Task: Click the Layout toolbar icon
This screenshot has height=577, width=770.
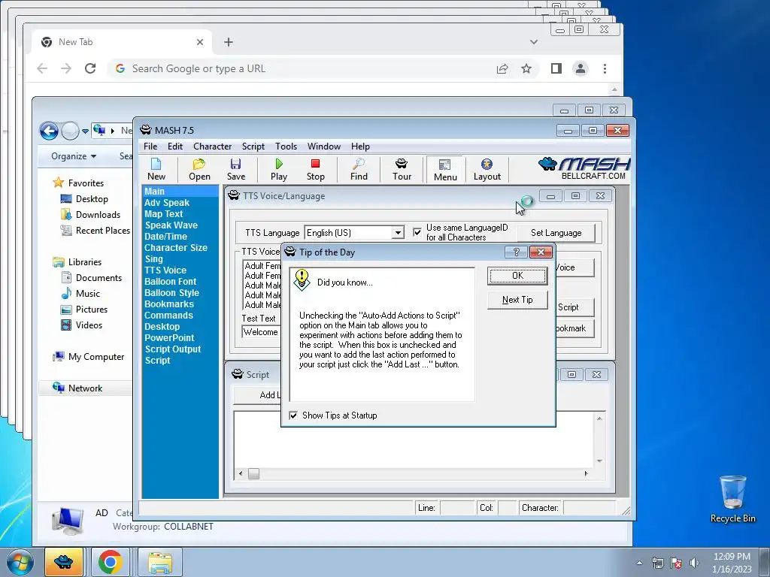Action: [487, 169]
